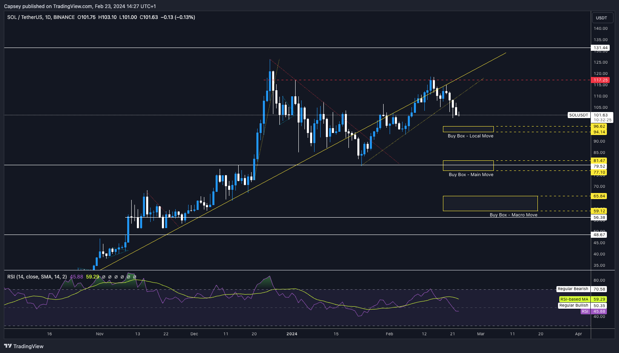The image size is (619, 353).
Task: Select the Buy Box - Main Move rectangle
Action: tap(468, 166)
